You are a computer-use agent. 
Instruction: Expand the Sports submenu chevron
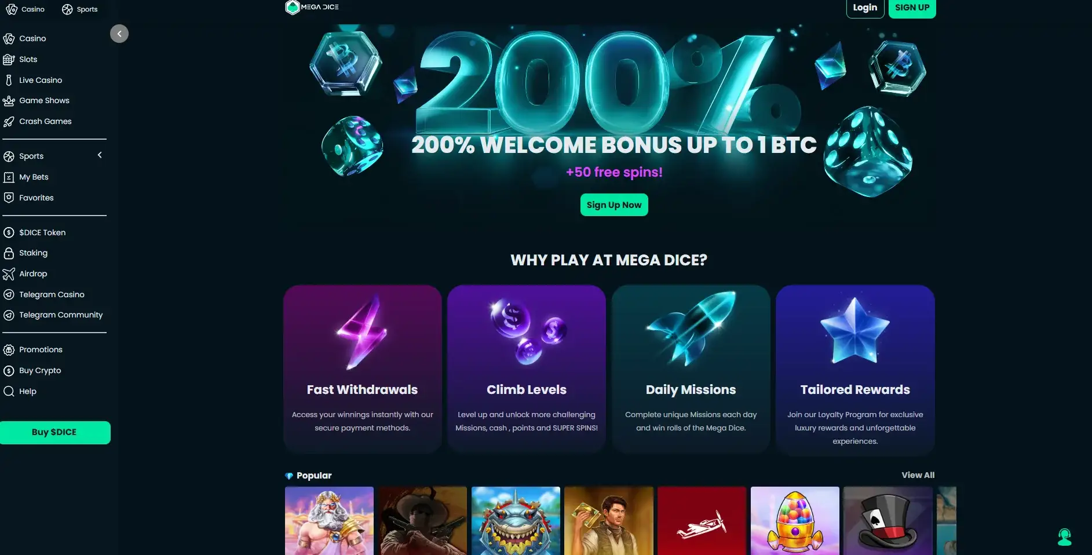(x=100, y=155)
